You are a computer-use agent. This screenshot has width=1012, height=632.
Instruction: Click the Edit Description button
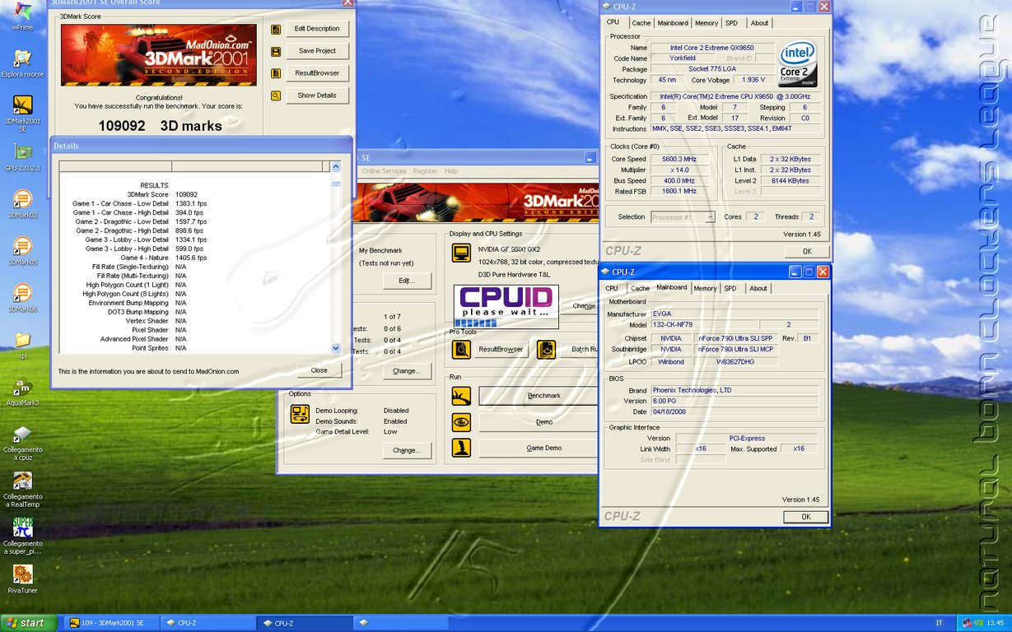(x=317, y=29)
